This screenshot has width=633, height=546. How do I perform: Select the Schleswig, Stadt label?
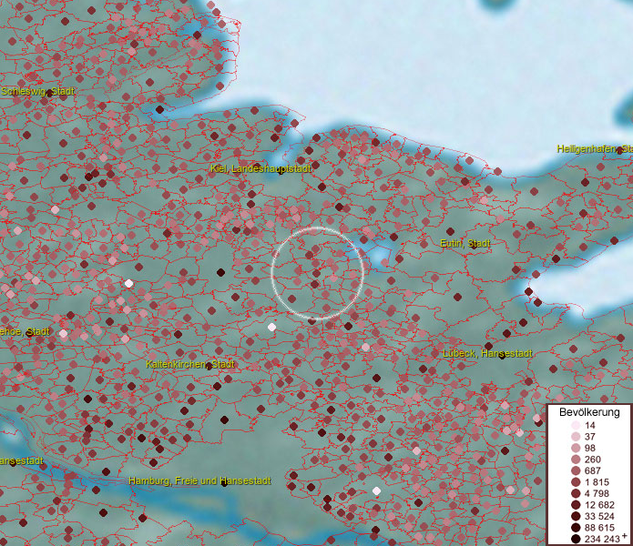pyautogui.click(x=37, y=91)
